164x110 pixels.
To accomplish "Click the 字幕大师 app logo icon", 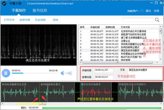I will tap(4, 4).
